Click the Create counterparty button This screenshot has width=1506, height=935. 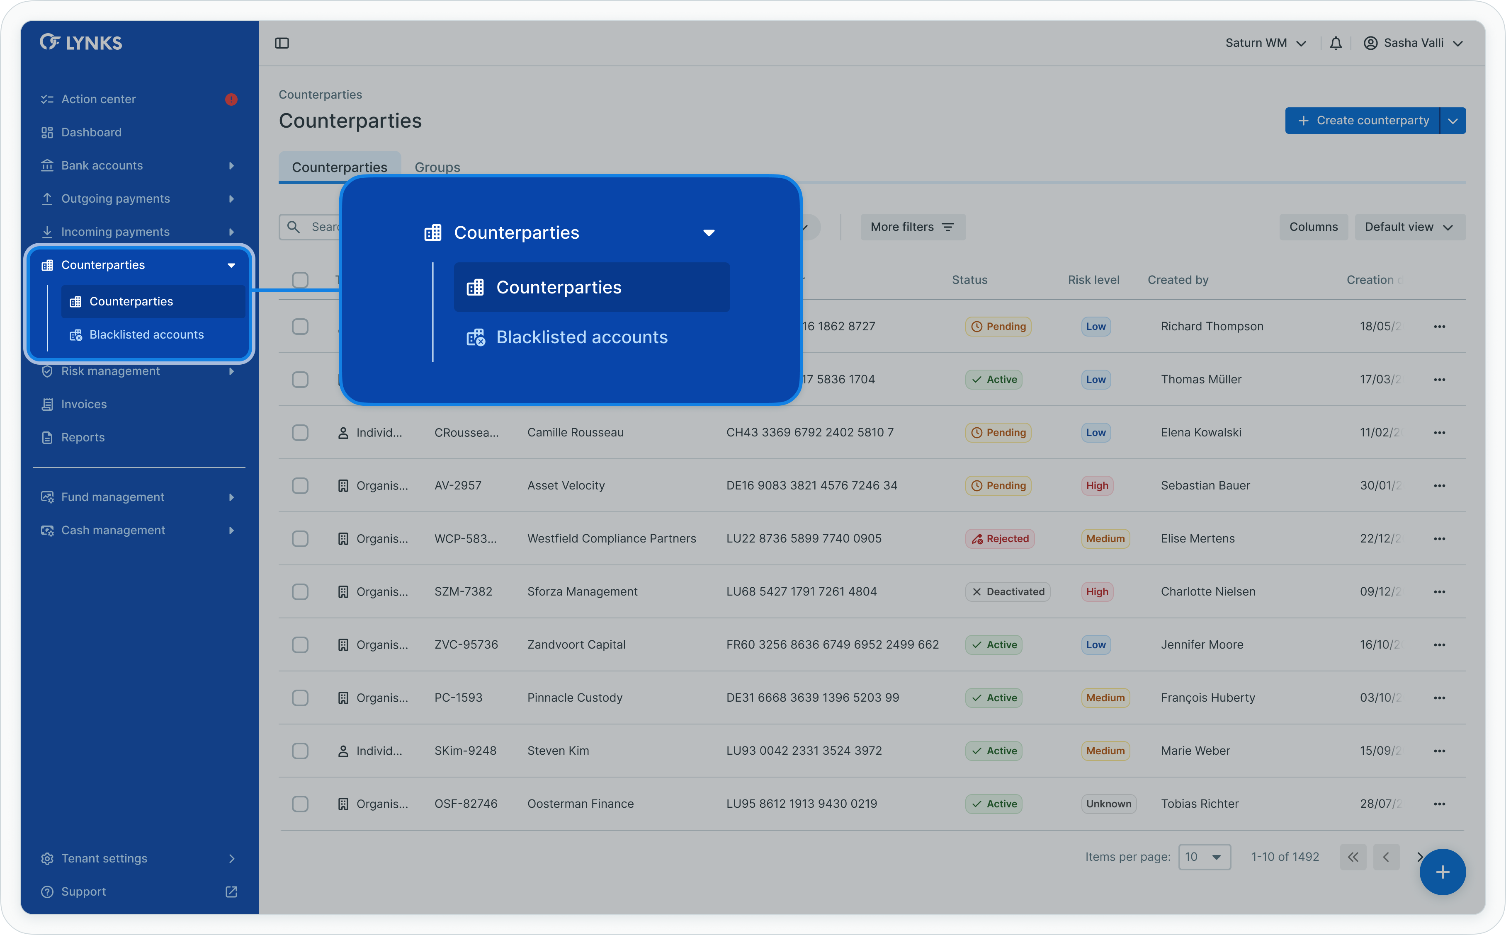[x=1363, y=121]
